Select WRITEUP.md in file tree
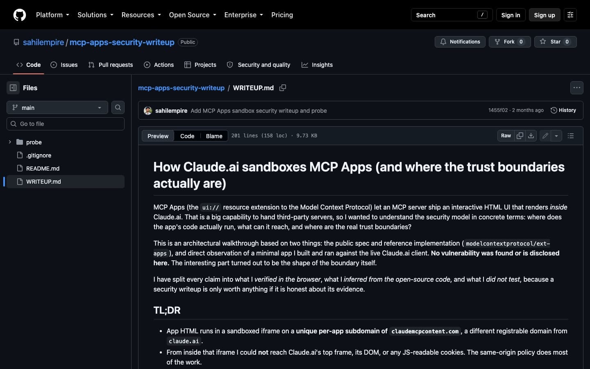The width and height of the screenshot is (590, 369). (x=66, y=182)
